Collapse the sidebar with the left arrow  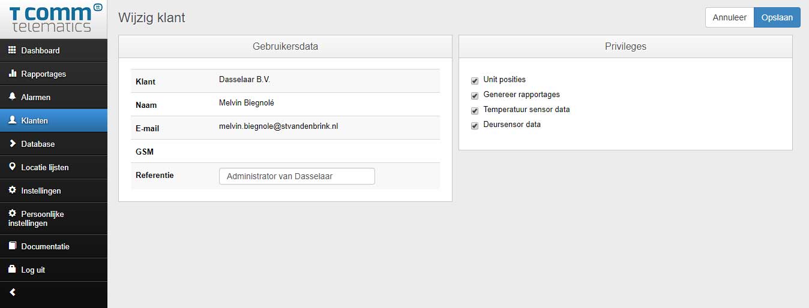(x=13, y=292)
